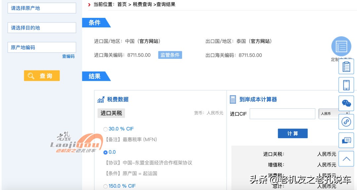Screen dimensions: 357x190
Task: Click the 税费数据 chart icon
Action: [101, 99]
